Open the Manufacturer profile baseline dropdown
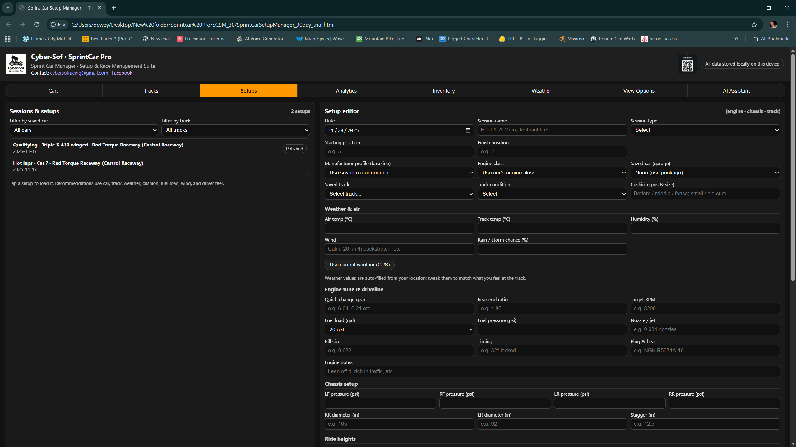This screenshot has width=796, height=447. click(399, 173)
